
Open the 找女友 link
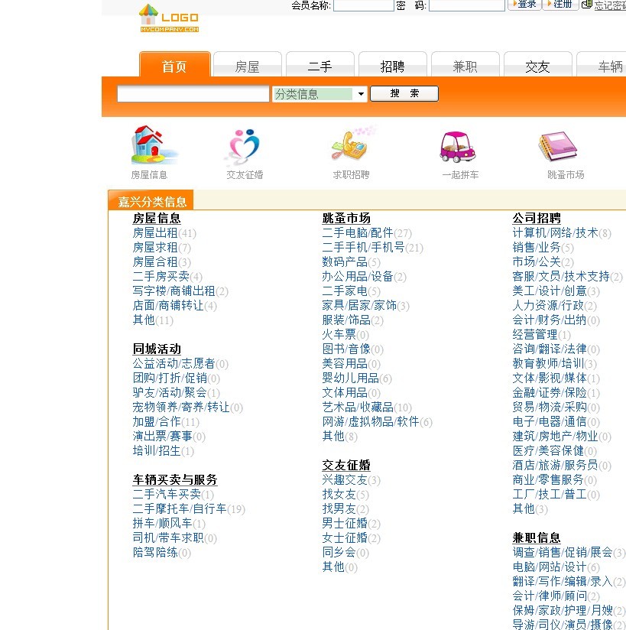(x=339, y=494)
